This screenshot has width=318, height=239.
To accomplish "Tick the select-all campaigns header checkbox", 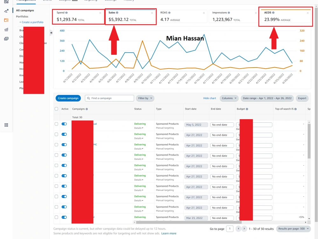I will (x=56, y=109).
